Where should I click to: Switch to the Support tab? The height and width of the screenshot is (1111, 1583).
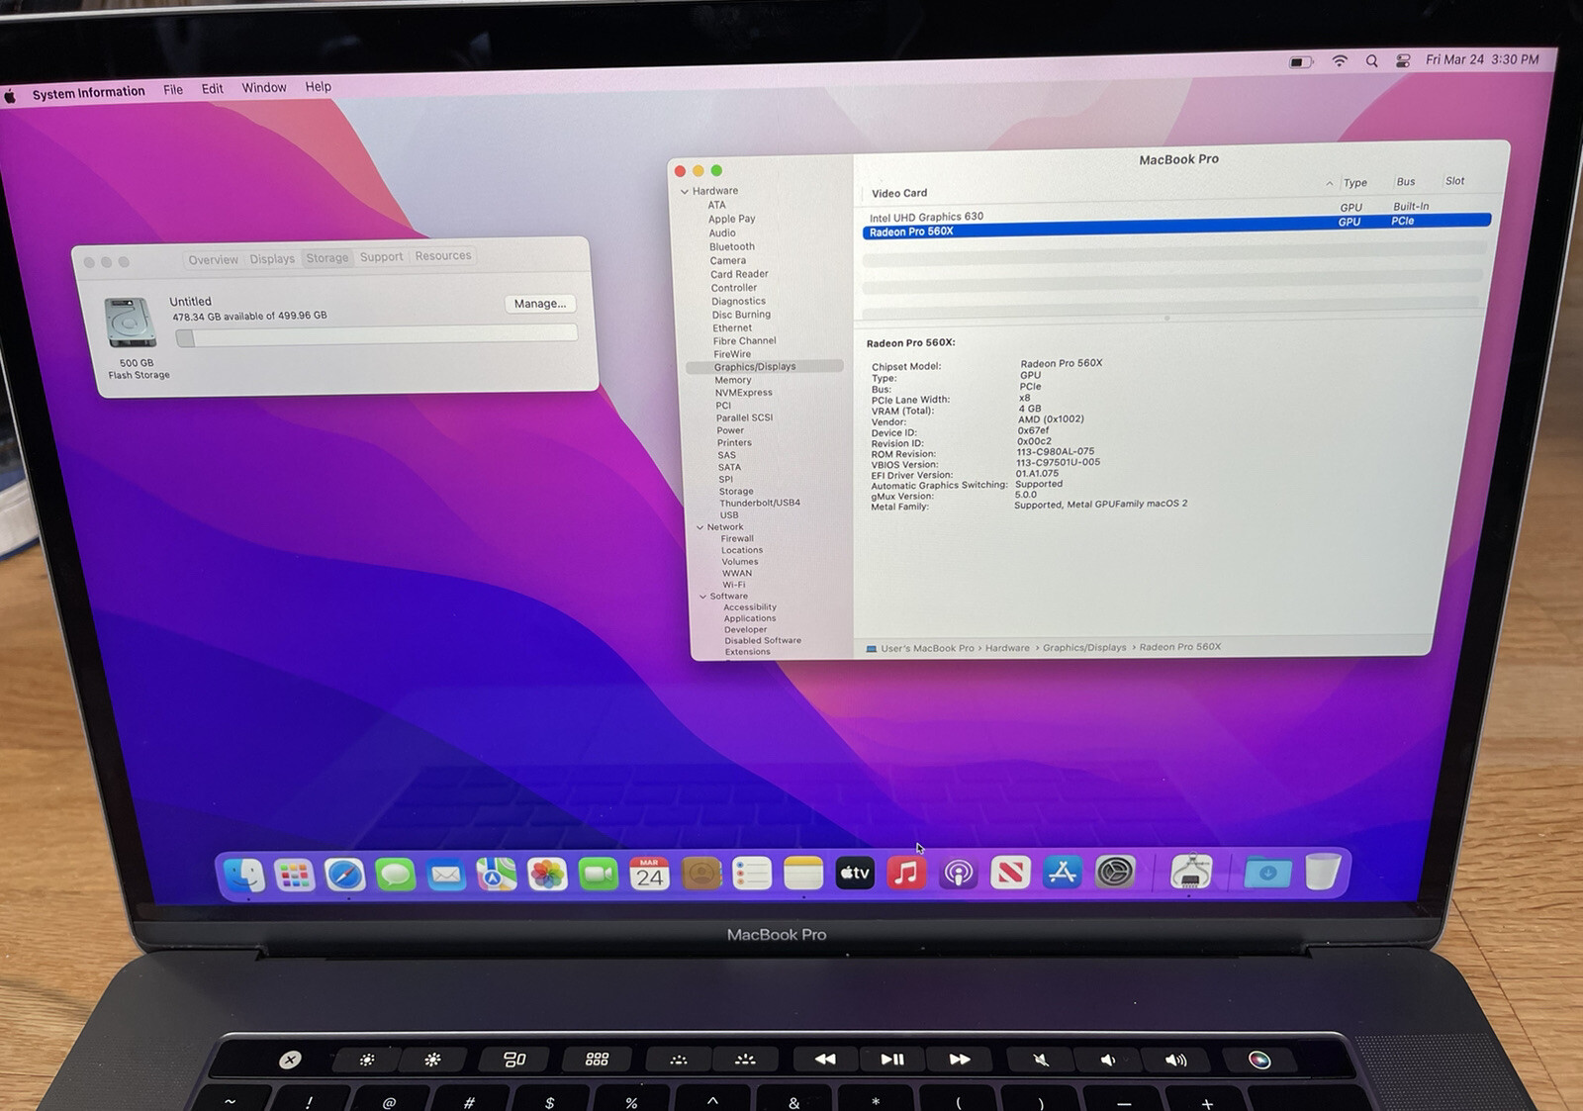tap(382, 257)
